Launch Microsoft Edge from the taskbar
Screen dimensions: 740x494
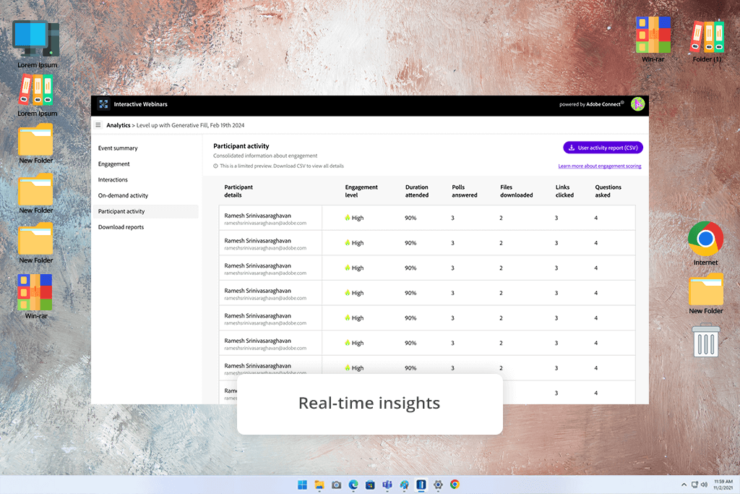tap(353, 485)
